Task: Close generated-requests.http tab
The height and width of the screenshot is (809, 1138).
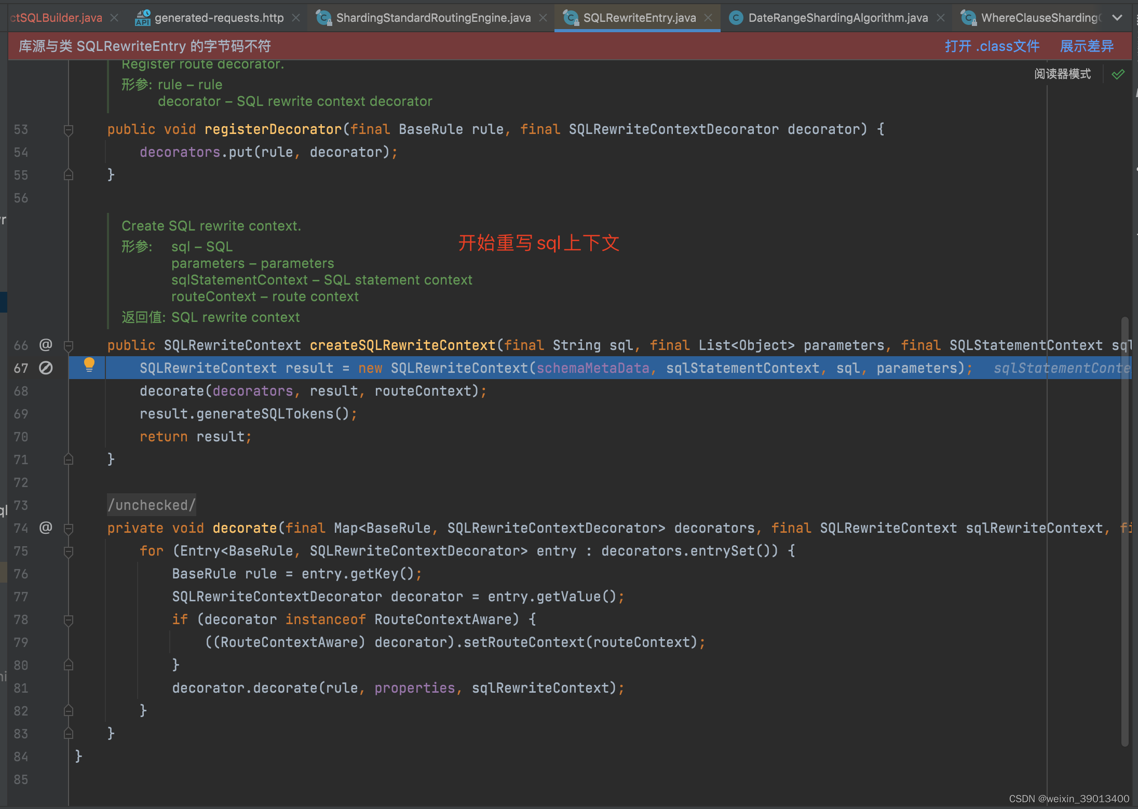Action: [x=296, y=18]
